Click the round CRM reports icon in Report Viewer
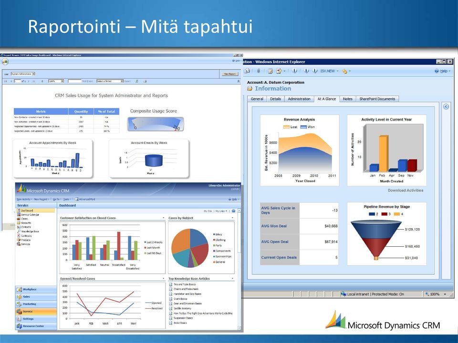The height and width of the screenshot is (343, 458). pos(5,61)
